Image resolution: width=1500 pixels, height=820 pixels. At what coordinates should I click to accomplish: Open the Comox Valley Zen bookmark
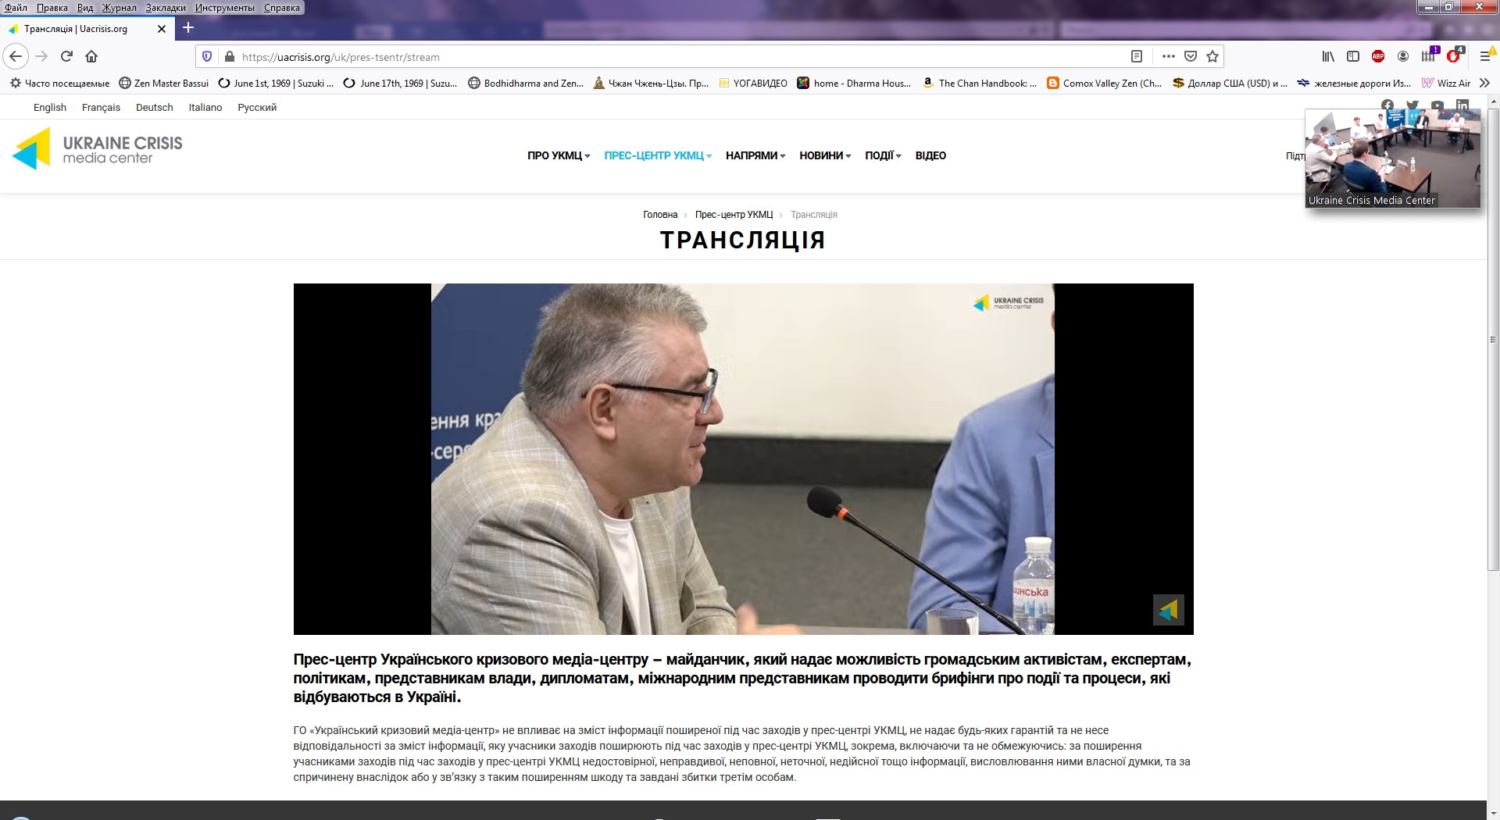tap(1105, 83)
